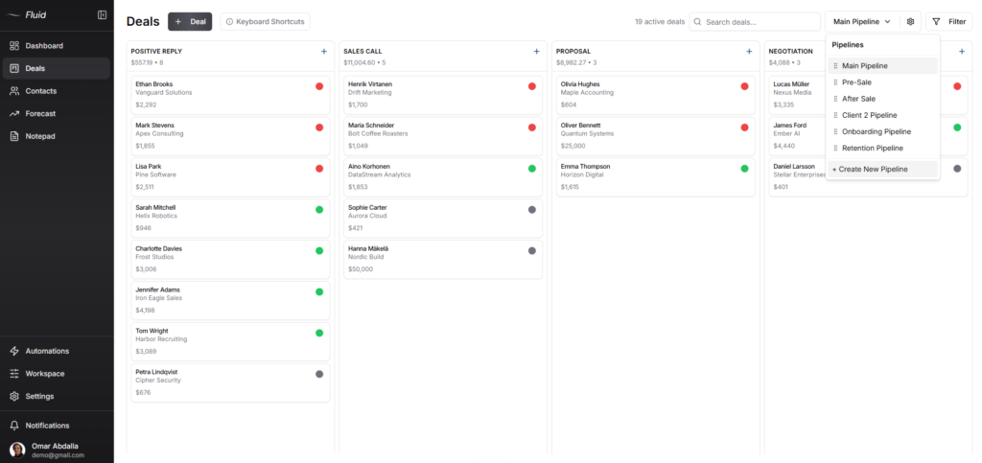Go to the Forecast page
Screen dimensions: 982x463
tap(57, 113)
